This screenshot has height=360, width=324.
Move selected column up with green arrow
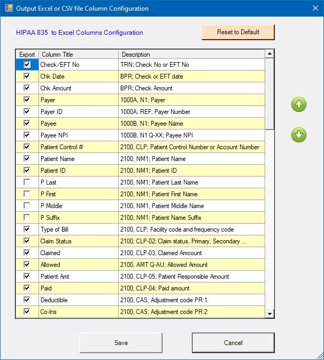[x=299, y=104]
